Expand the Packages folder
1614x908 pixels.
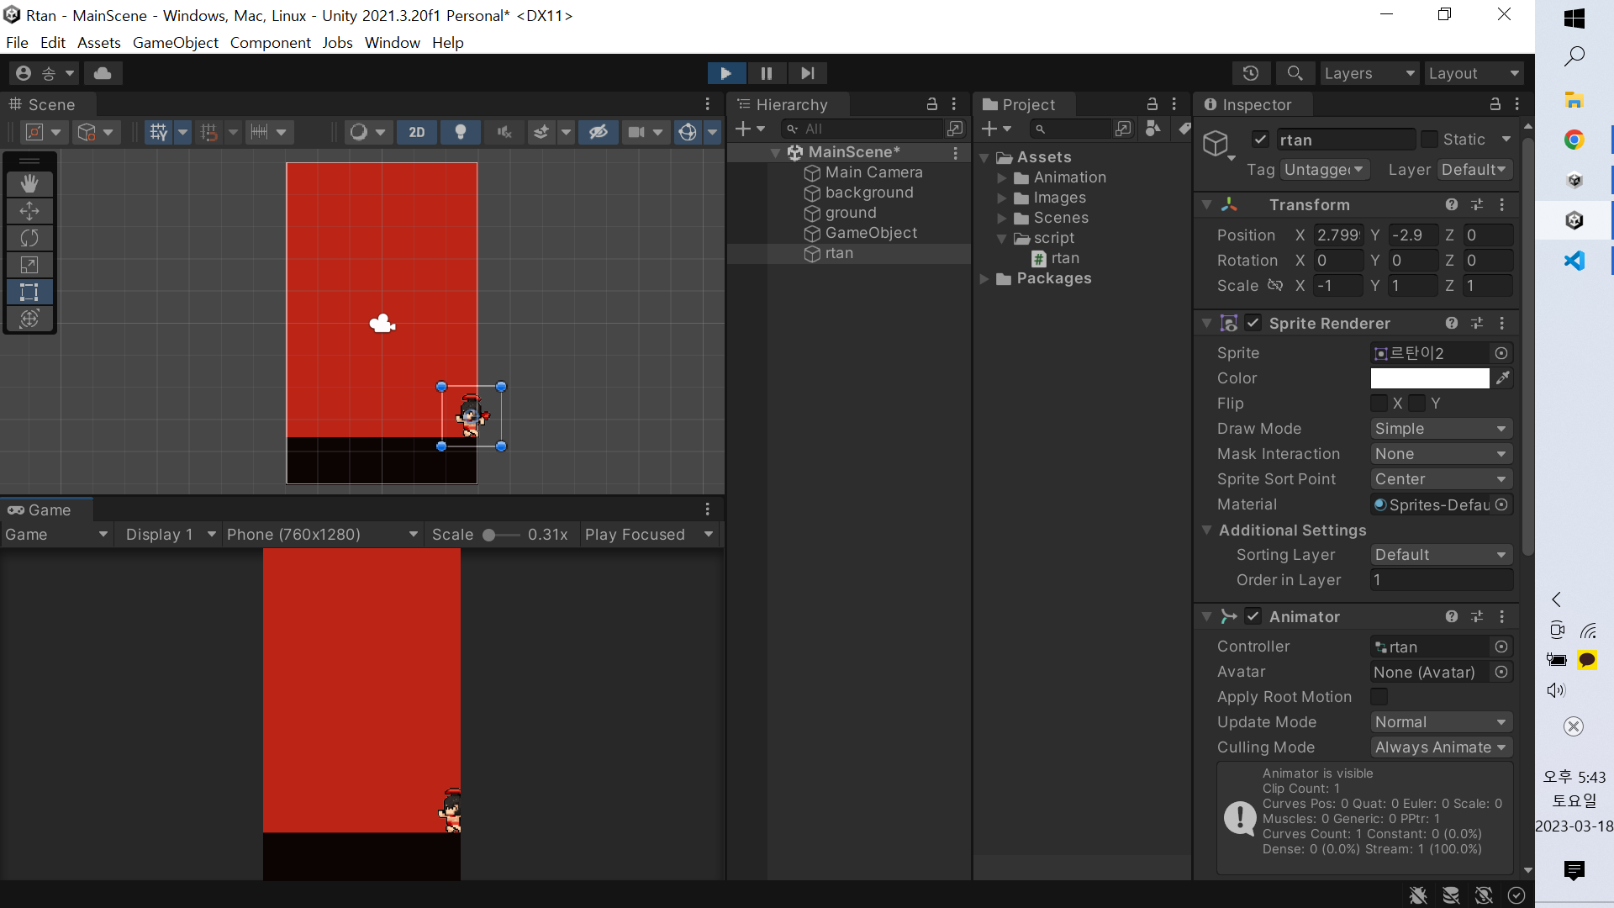pos(984,279)
